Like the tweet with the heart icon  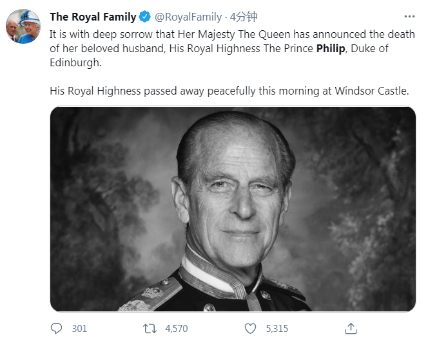(x=250, y=329)
